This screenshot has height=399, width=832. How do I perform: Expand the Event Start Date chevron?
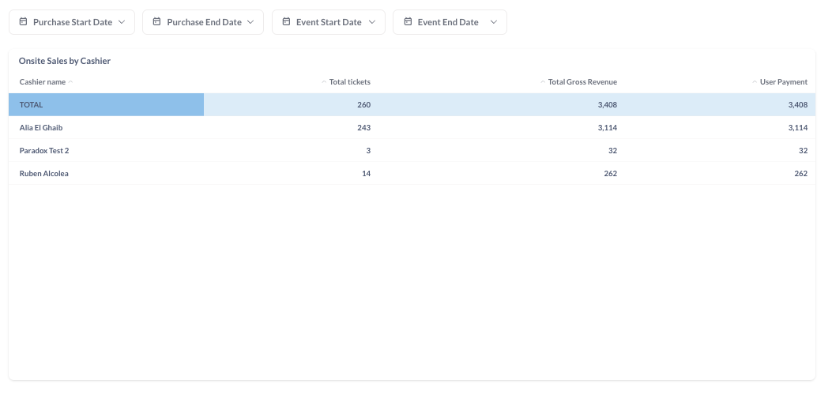click(372, 22)
